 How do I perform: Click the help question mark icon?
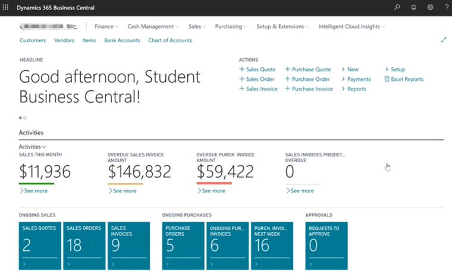[446, 7]
